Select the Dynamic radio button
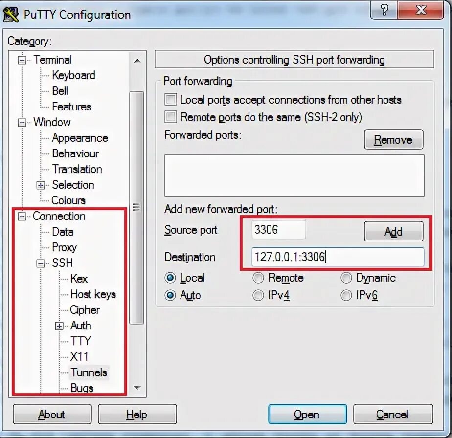 pyautogui.click(x=346, y=278)
